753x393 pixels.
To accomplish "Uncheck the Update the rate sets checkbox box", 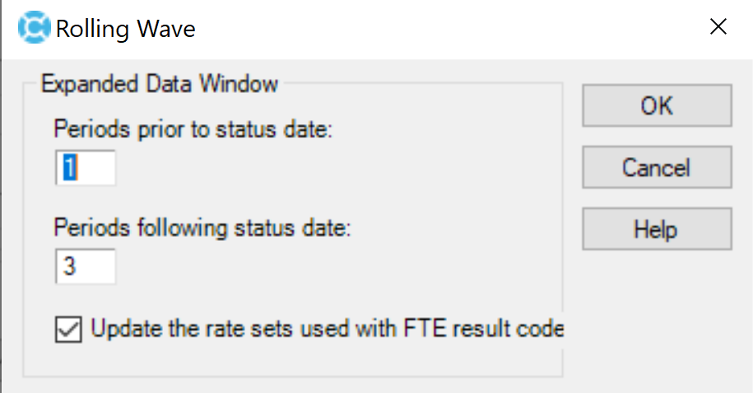I will [68, 329].
